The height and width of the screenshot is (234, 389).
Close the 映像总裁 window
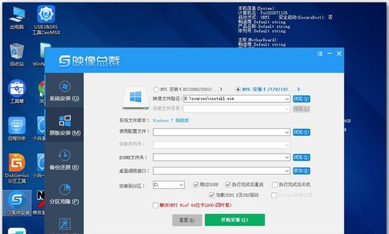click(x=339, y=53)
